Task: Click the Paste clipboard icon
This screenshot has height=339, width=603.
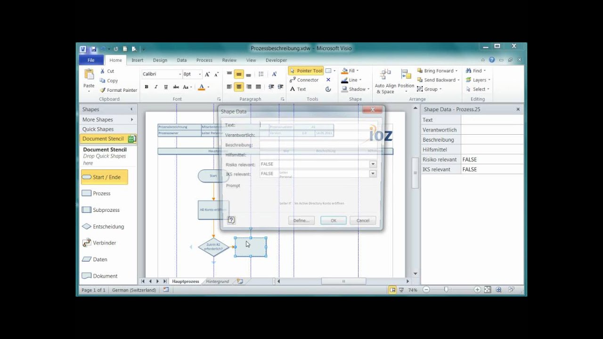Action: tap(89, 74)
